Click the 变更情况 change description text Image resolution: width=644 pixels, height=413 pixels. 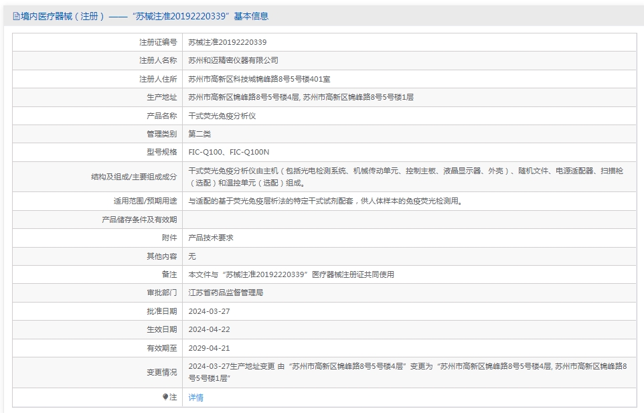click(408, 372)
